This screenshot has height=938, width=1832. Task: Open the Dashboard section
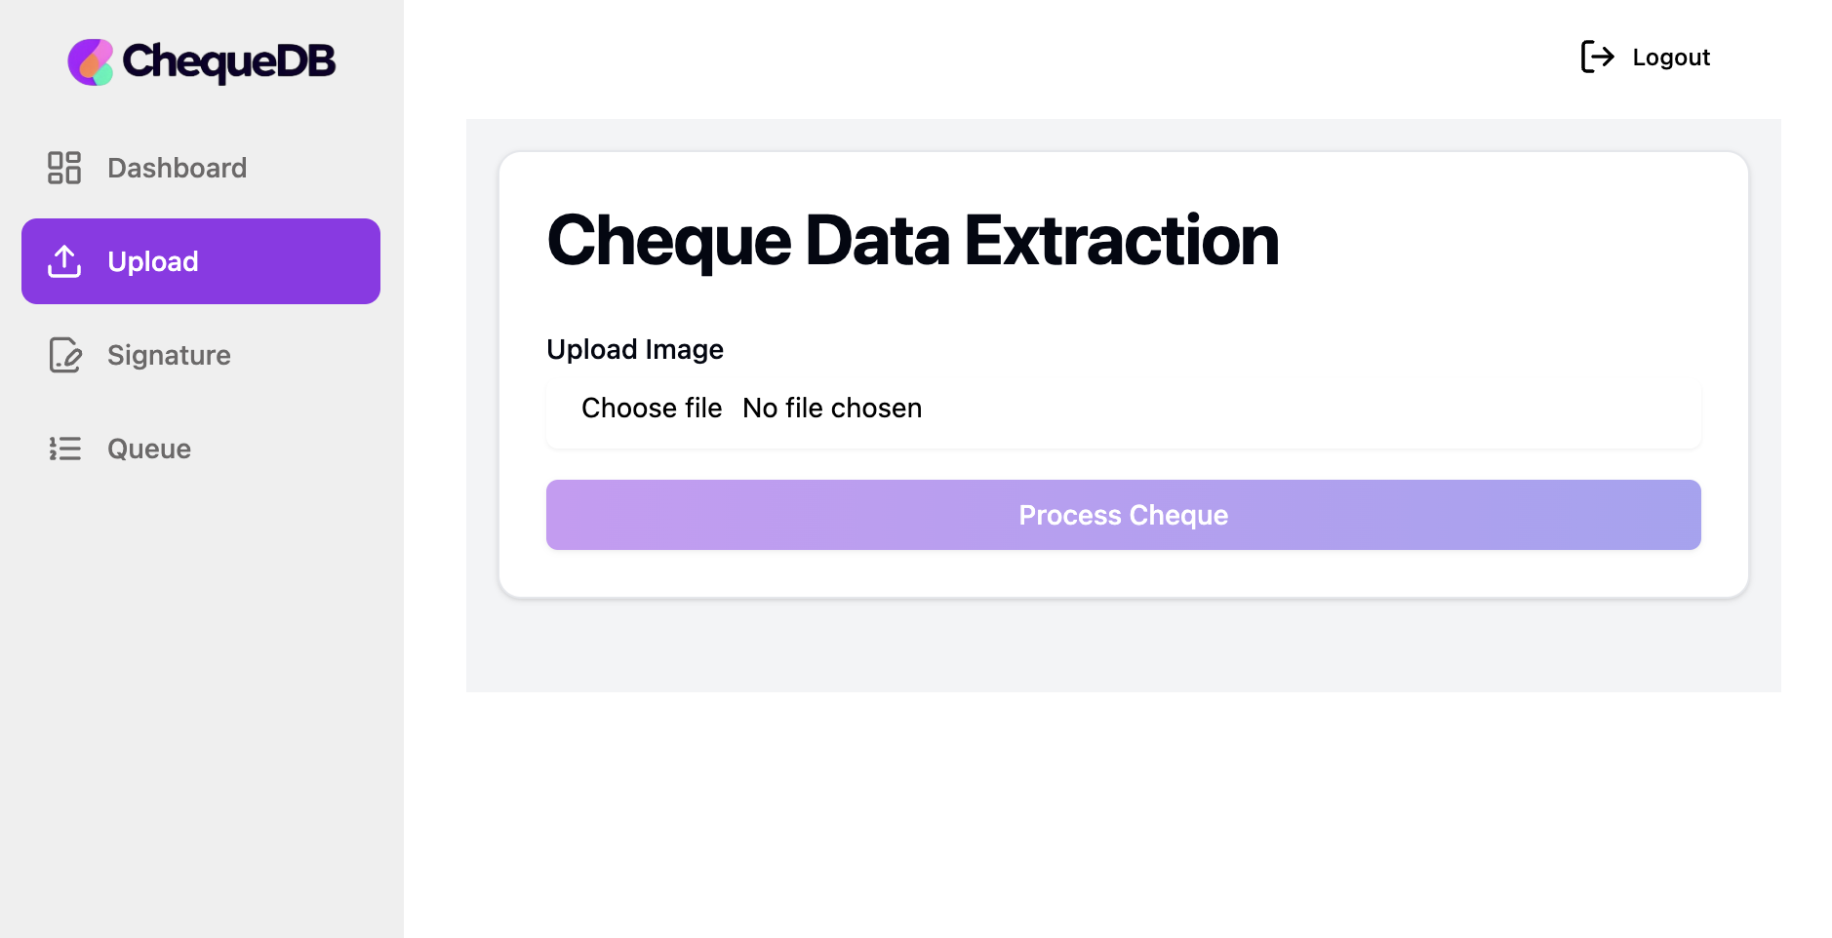tap(177, 167)
